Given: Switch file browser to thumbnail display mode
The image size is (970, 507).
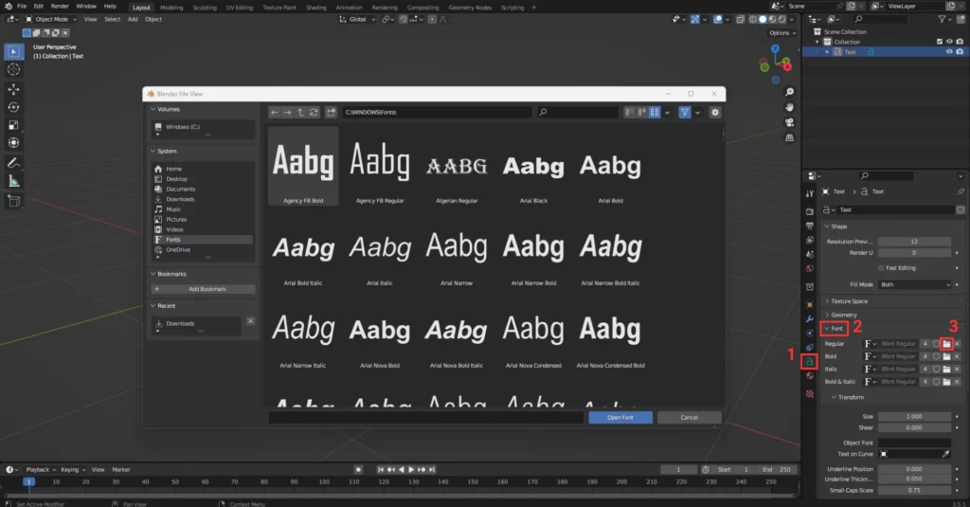Looking at the screenshot, I should 654,112.
